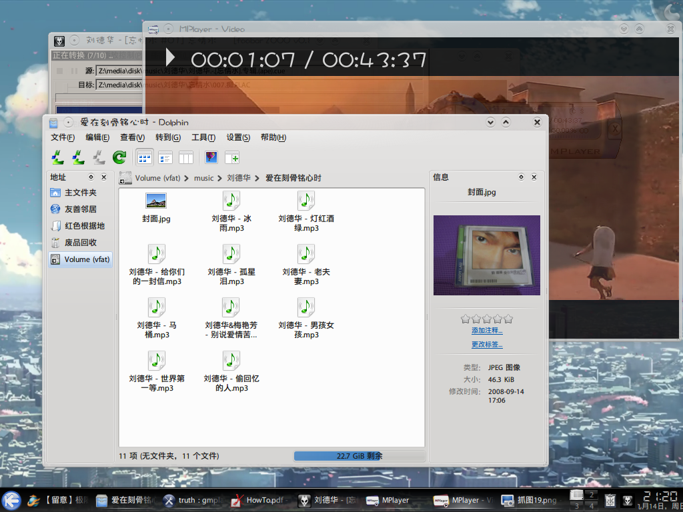Select 刘德华 - 男孩女孩.mp3 file
This screenshot has height=512, width=683.
[x=306, y=318]
